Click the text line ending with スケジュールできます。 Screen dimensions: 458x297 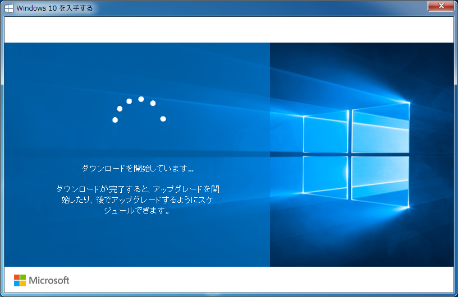[x=138, y=211]
